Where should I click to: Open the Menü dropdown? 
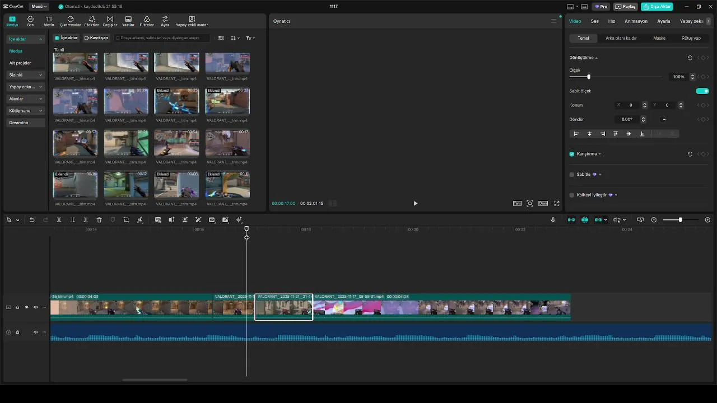tap(39, 7)
